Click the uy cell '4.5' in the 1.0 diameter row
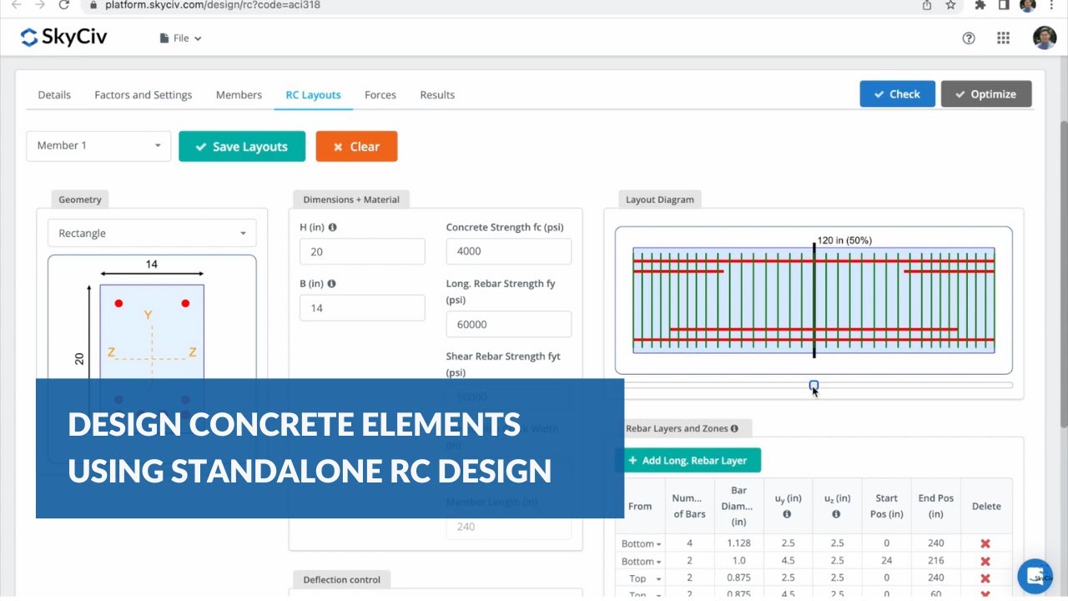Image resolution: width=1068 pixels, height=601 pixels. pyautogui.click(x=788, y=562)
